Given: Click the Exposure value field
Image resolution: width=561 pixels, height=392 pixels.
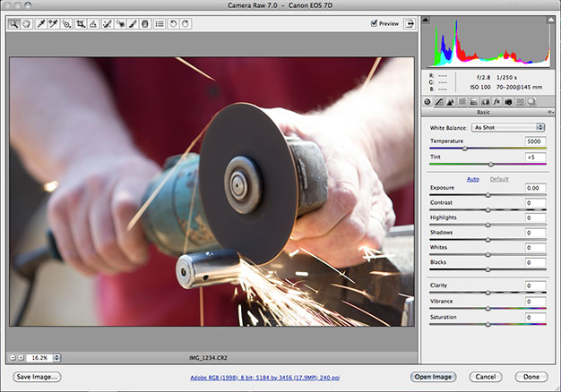Looking at the screenshot, I should [x=535, y=188].
